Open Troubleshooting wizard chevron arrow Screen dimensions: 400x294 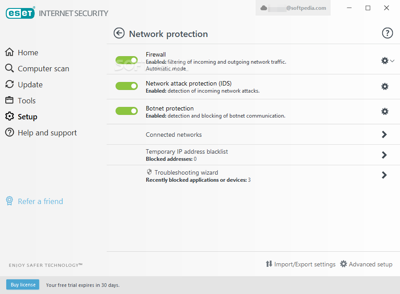click(384, 175)
